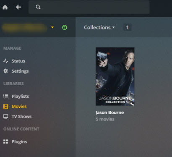Open the Collections view dropdown

click(99, 27)
